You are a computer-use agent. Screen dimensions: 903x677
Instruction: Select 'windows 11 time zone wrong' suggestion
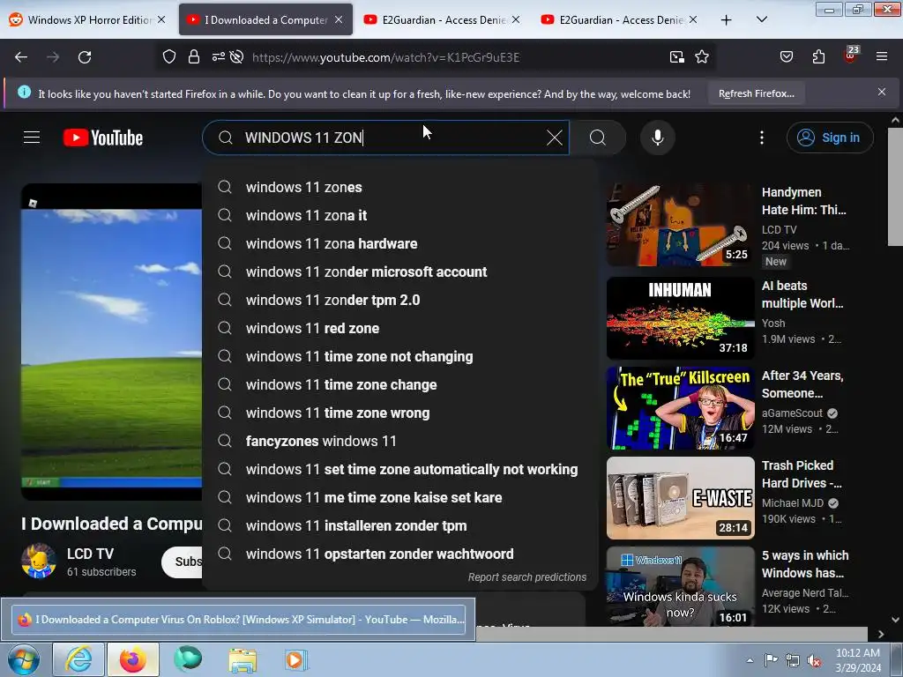pyautogui.click(x=400, y=413)
